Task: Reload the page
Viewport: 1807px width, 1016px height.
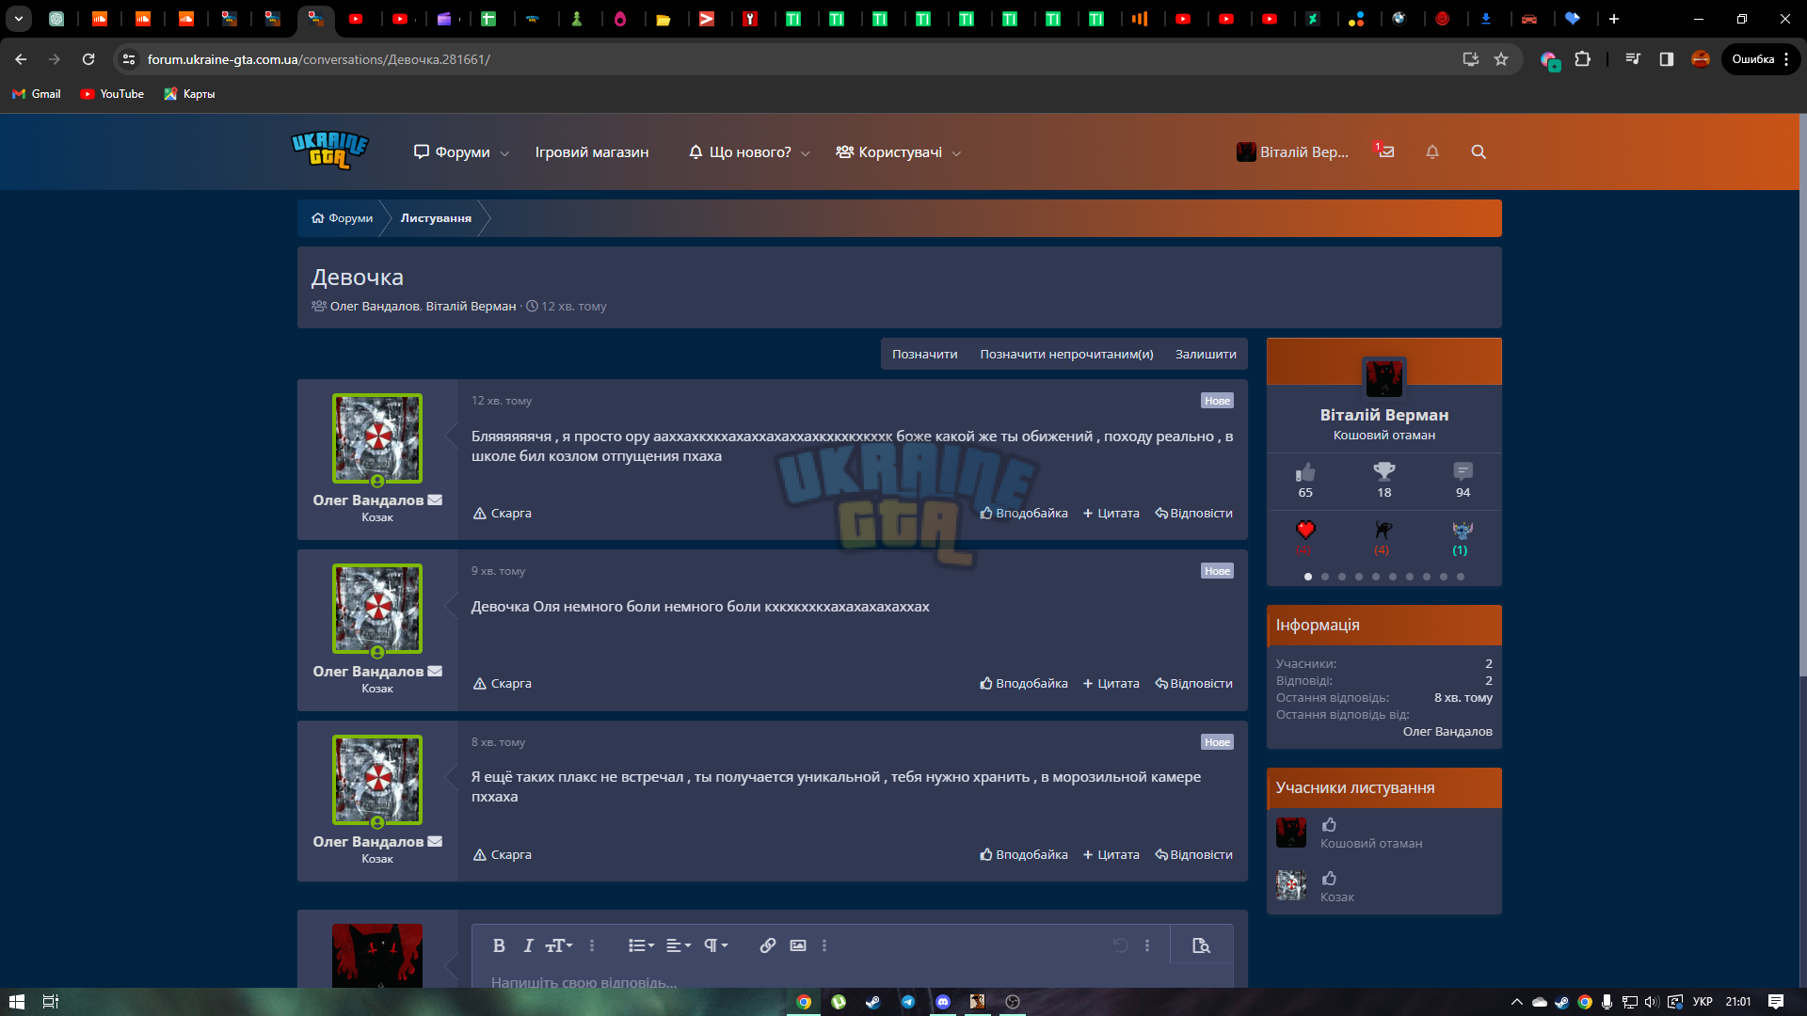Action: 88,59
